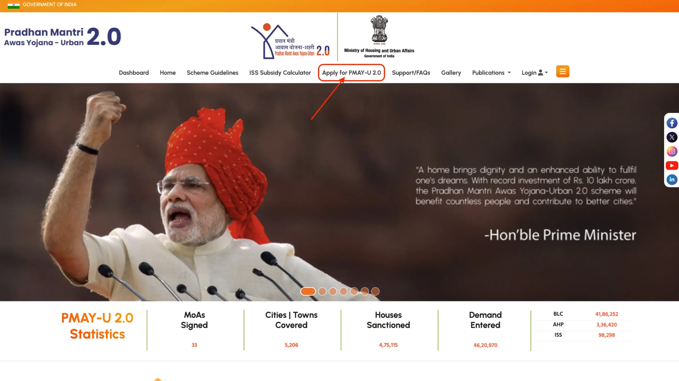The width and height of the screenshot is (679, 381).
Task: Click the Pradhan Mantri Awas Yojana title logo
Action: click(63, 37)
